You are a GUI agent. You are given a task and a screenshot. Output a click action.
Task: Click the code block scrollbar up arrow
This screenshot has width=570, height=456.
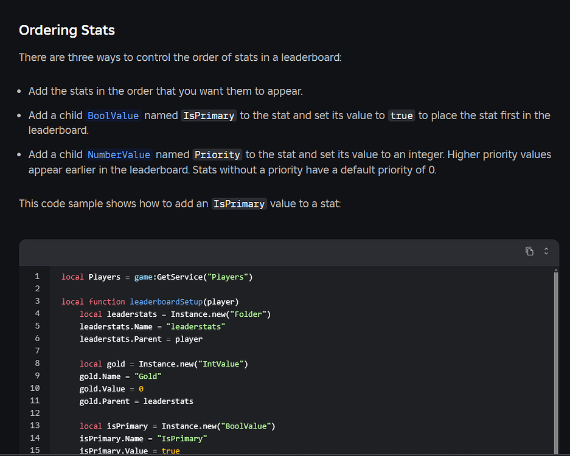(555, 269)
